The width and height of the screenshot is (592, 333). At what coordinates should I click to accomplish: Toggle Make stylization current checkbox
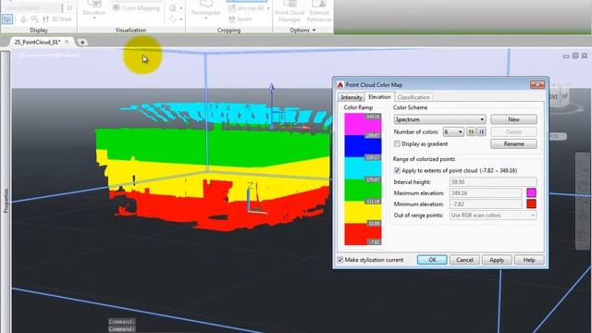click(340, 260)
